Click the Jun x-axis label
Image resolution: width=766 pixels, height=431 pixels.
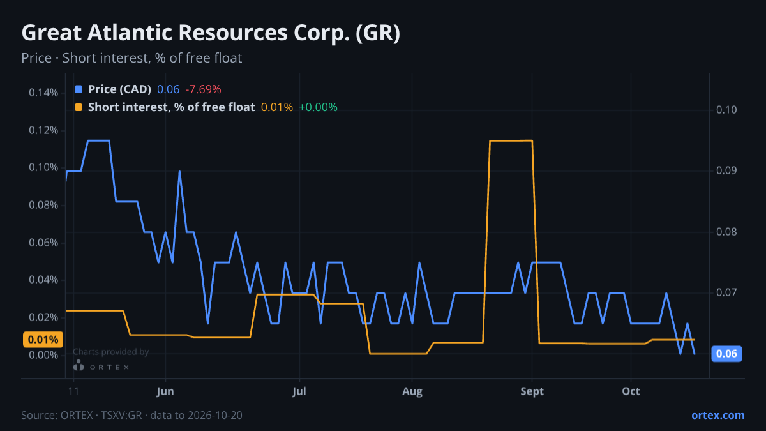165,391
